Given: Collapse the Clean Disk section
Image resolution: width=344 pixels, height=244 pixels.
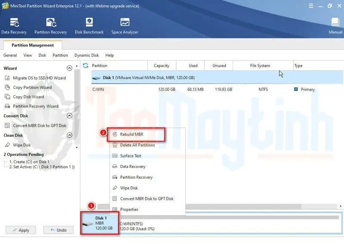Looking at the screenshot, I should pos(70,135).
